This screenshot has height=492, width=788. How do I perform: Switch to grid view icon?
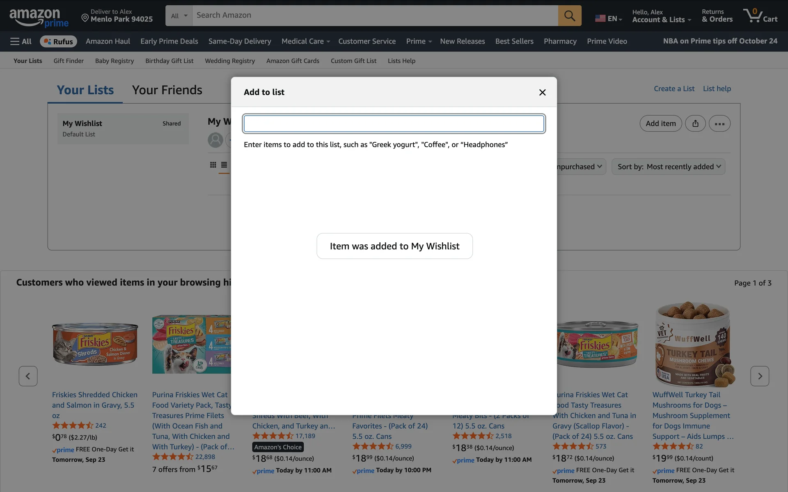[x=213, y=165]
